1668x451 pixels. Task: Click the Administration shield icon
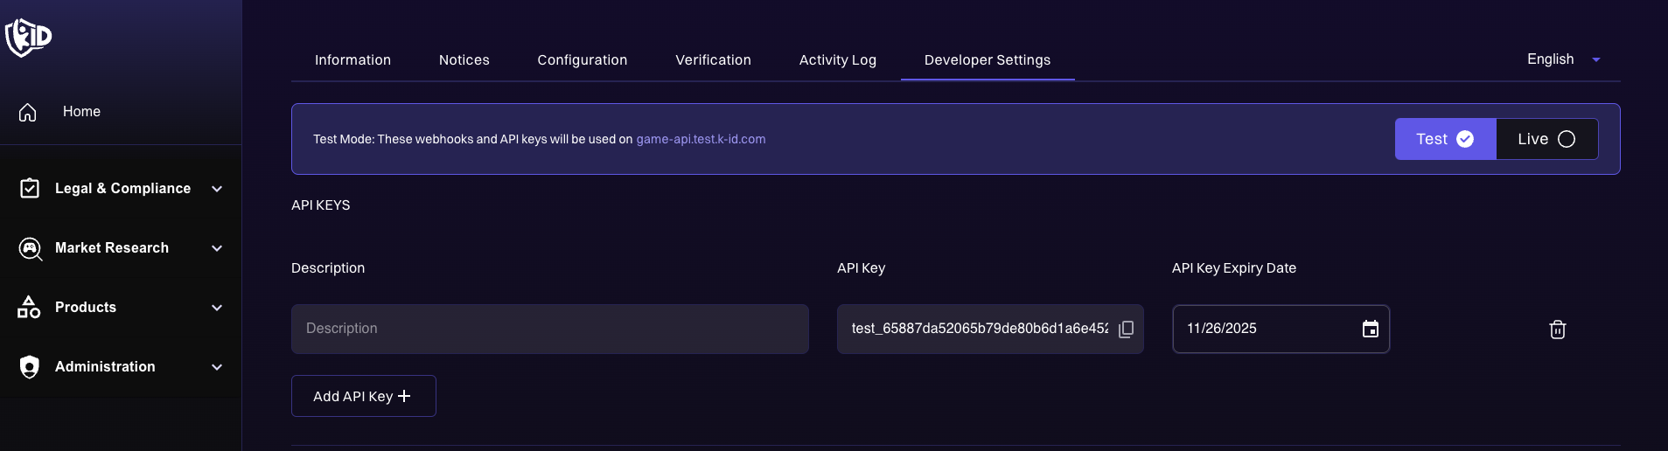coord(30,367)
